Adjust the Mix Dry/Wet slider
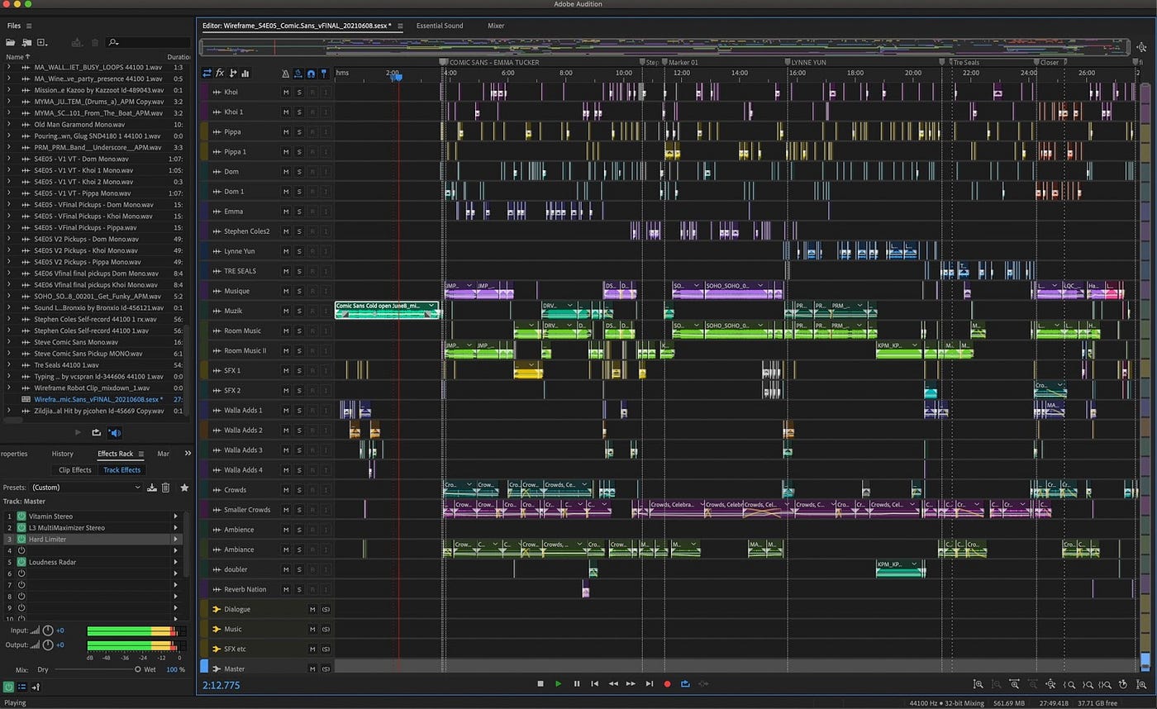 (x=99, y=669)
